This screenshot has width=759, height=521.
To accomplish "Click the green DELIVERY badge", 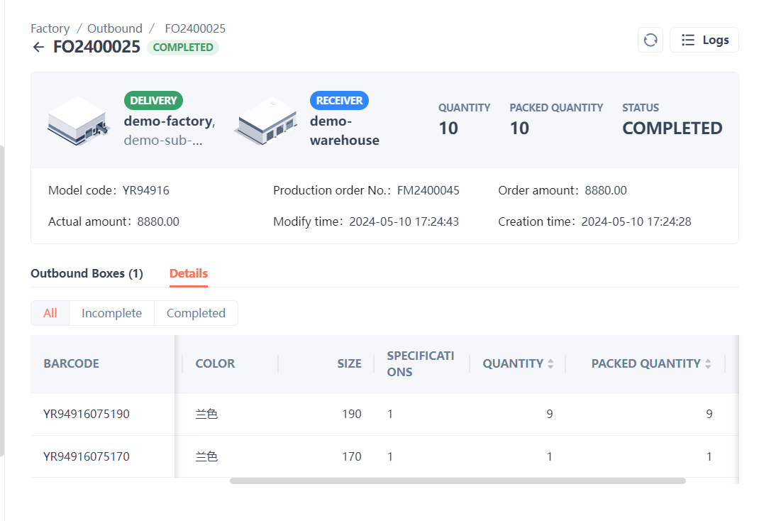I will 153,100.
